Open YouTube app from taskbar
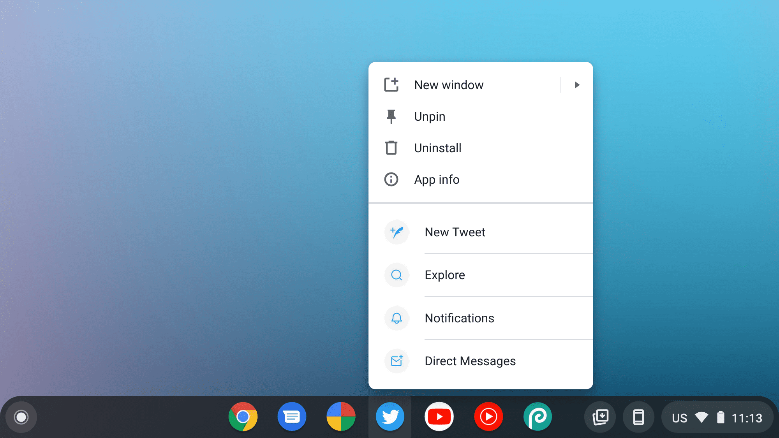Image resolution: width=779 pixels, height=438 pixels. point(439,417)
